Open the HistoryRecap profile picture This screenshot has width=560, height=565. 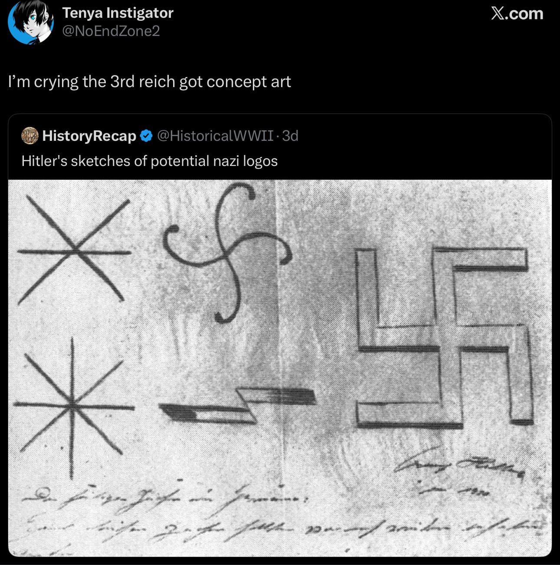[30, 136]
